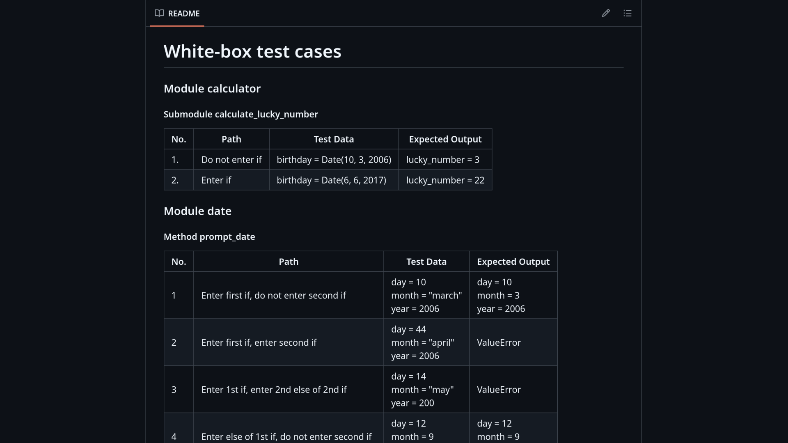Click Enter first if, do not enter second cell
Screen dimensions: 788x443
289,295
